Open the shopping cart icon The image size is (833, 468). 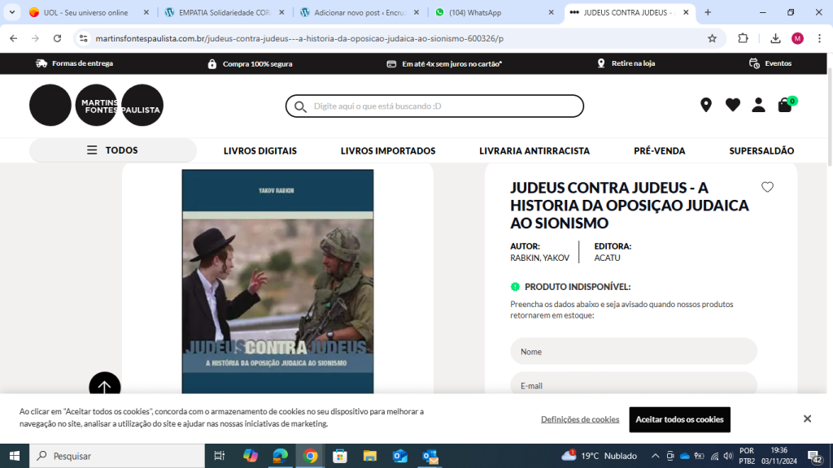click(785, 105)
